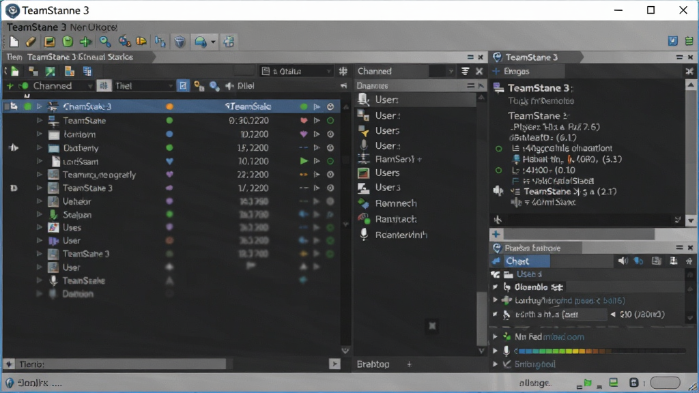Expand the ChamStale 3 tree node
Viewport: 699px width, 393px height.
39,106
